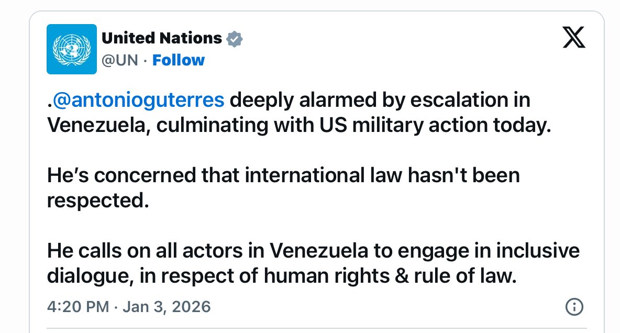
Task: Click the United Nations profile avatar
Action: [x=71, y=49]
